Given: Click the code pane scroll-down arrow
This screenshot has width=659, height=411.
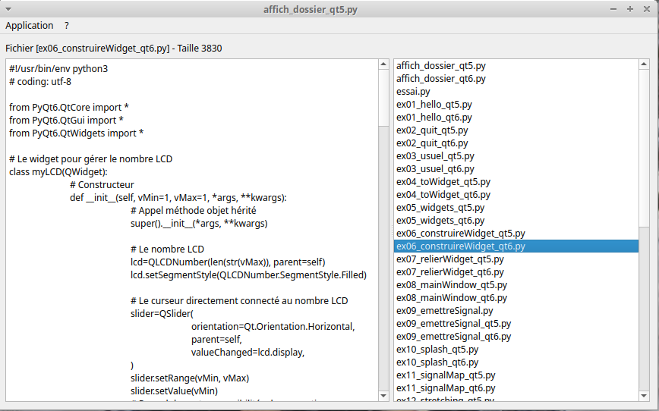Looking at the screenshot, I should click(x=383, y=396).
